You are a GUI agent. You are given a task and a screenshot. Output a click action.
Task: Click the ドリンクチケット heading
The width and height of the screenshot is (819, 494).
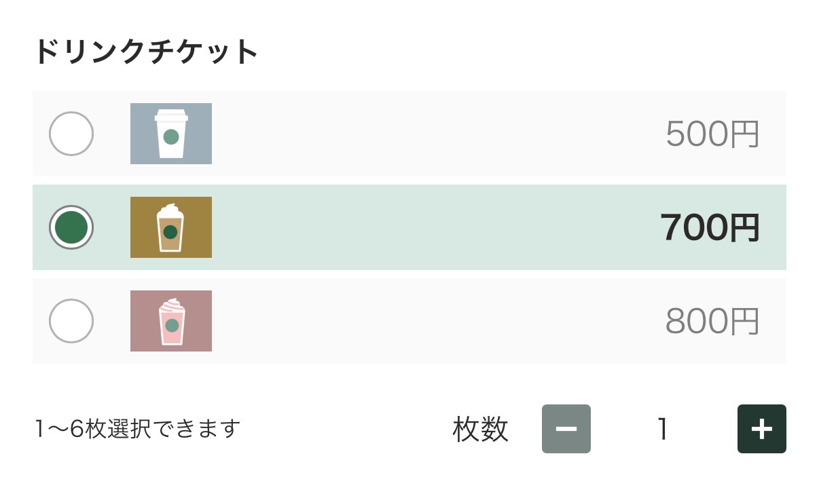(147, 52)
